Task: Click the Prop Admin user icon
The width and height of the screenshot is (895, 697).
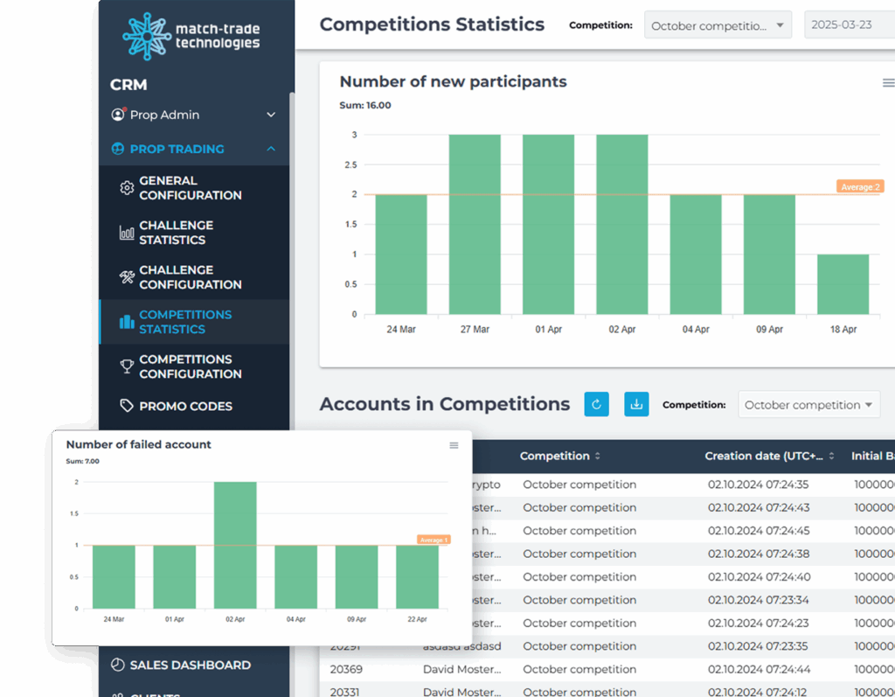Action: (118, 114)
